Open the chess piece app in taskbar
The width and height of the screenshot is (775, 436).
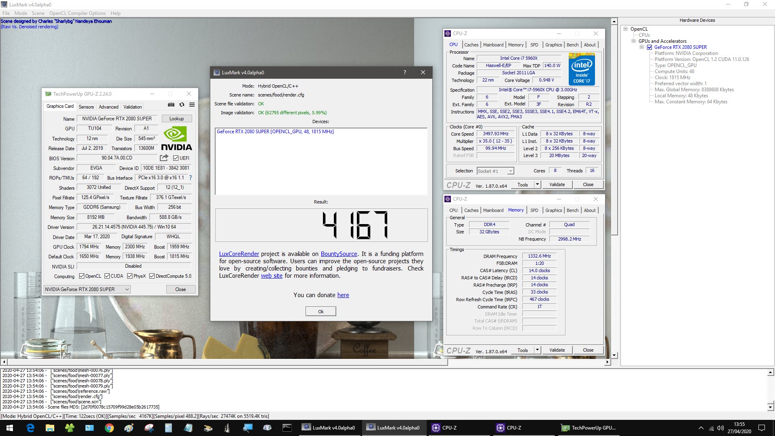pos(228,428)
